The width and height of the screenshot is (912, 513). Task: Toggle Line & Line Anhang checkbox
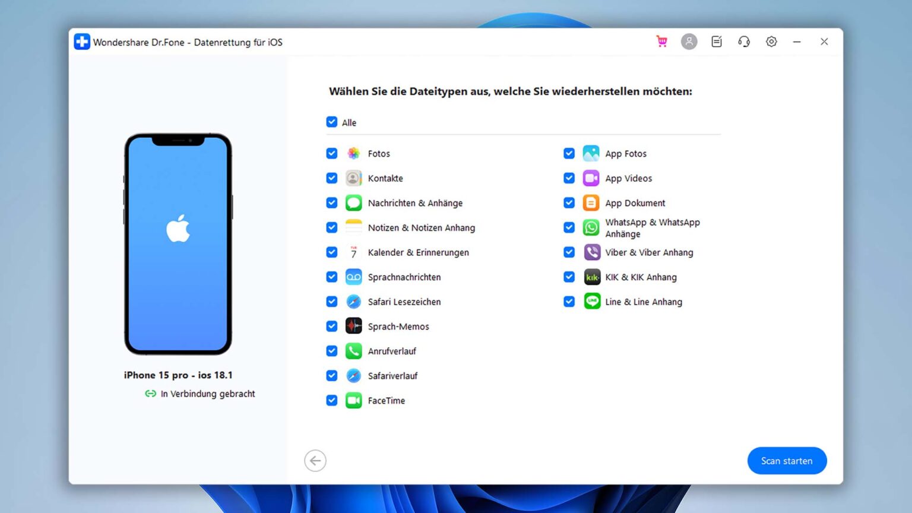click(569, 302)
